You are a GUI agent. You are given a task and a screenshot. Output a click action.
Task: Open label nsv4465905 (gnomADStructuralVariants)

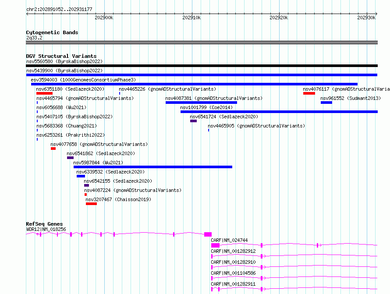(x=256, y=126)
